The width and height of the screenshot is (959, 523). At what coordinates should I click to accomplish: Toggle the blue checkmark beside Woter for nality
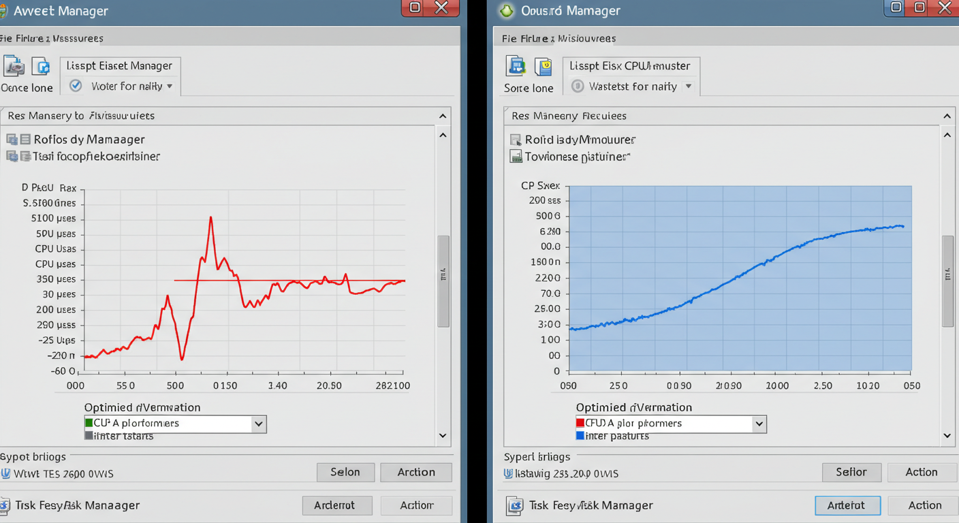(76, 86)
